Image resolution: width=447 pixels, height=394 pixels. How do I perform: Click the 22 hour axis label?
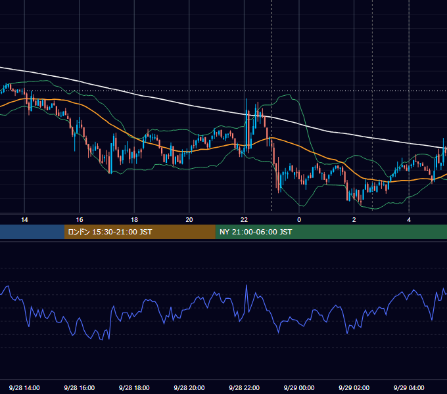tap(244, 220)
